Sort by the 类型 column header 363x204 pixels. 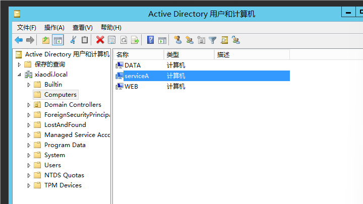coord(189,54)
